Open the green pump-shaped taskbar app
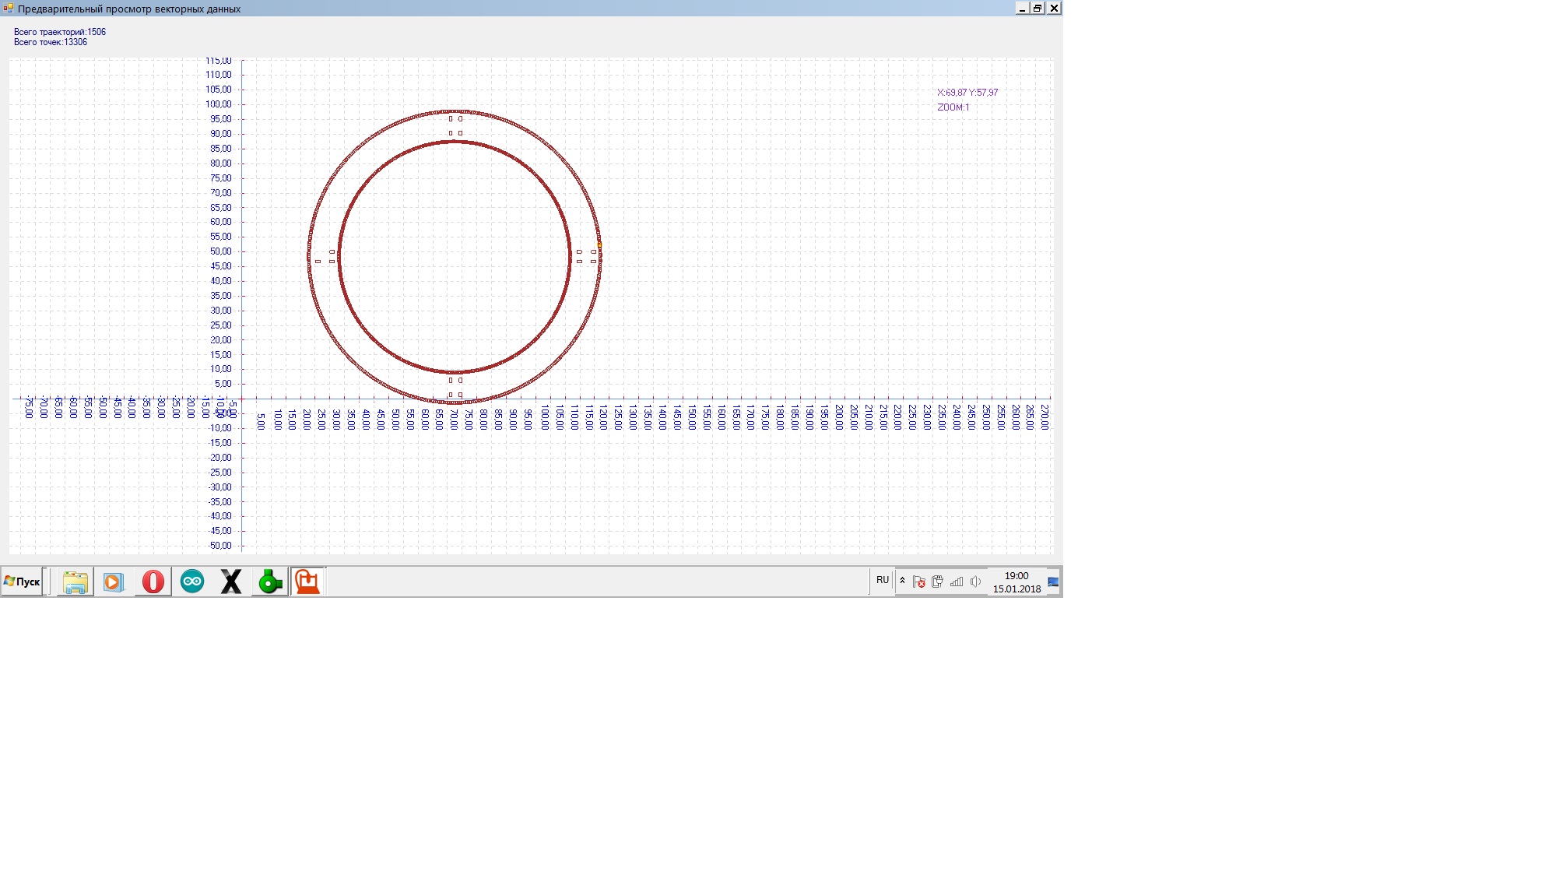Screen dimensions: 1566x875 (x=269, y=582)
